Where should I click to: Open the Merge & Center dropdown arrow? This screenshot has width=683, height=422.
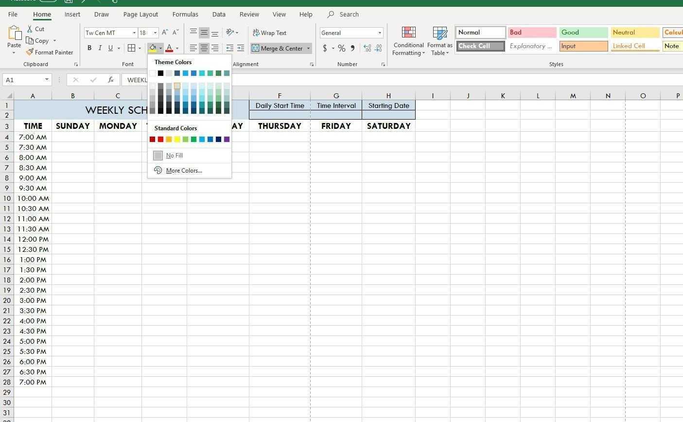coord(308,48)
